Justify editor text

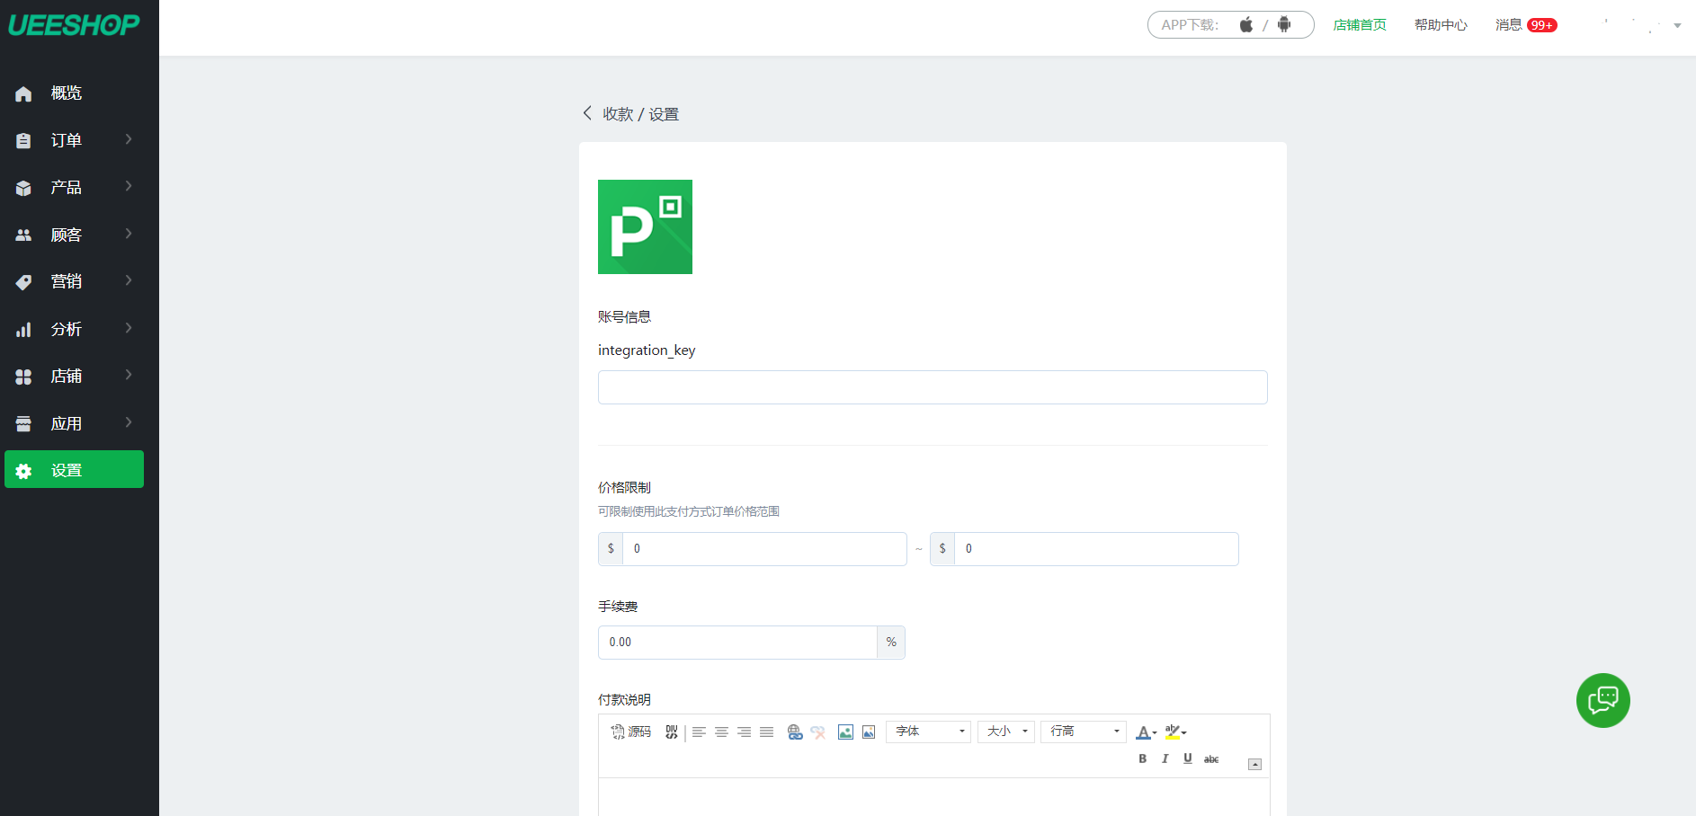pyautogui.click(x=766, y=732)
